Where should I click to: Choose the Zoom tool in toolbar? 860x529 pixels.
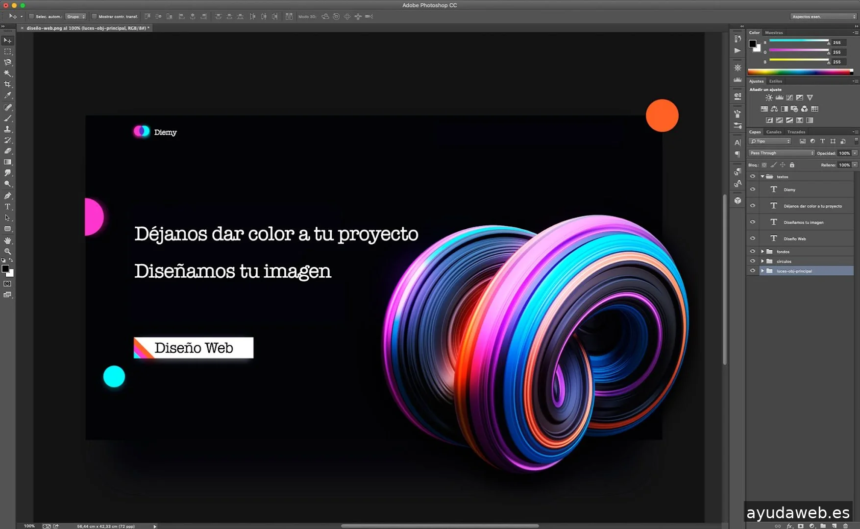tap(7, 251)
